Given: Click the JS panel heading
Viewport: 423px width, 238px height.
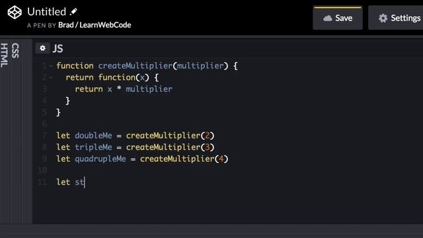Looking at the screenshot, I should tap(58, 48).
